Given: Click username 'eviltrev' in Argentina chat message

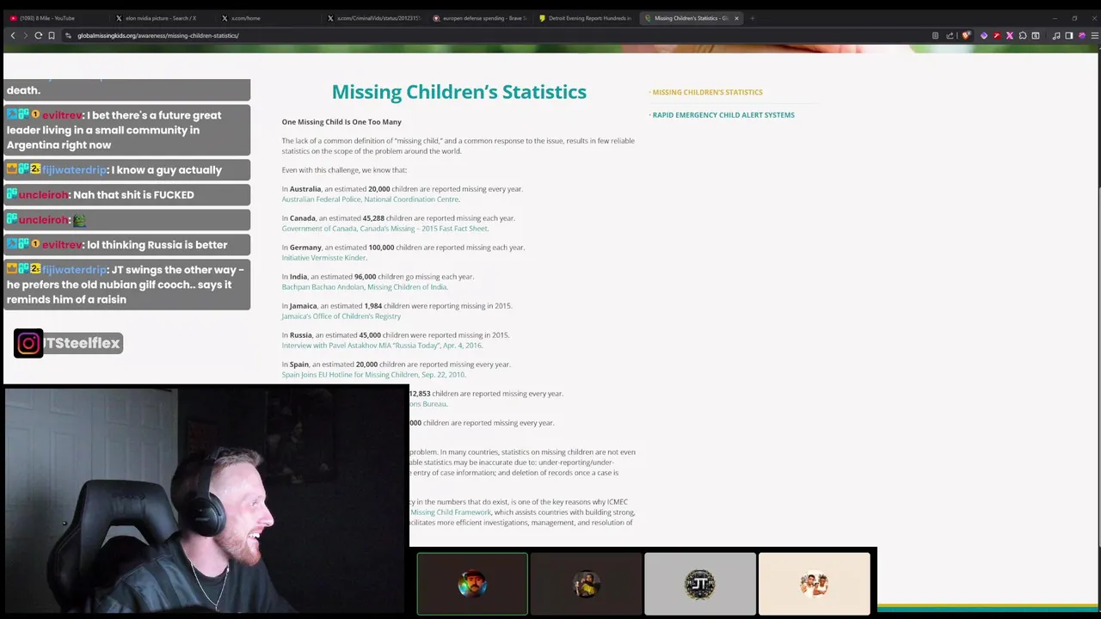Looking at the screenshot, I should pos(62,115).
